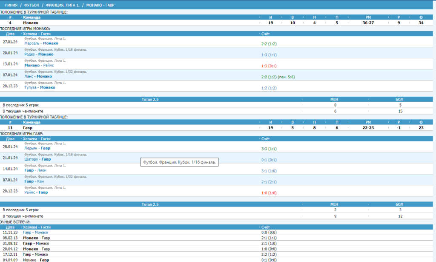Open the Марсель - Монако match
The height and width of the screenshot is (262, 436).
click(41, 43)
